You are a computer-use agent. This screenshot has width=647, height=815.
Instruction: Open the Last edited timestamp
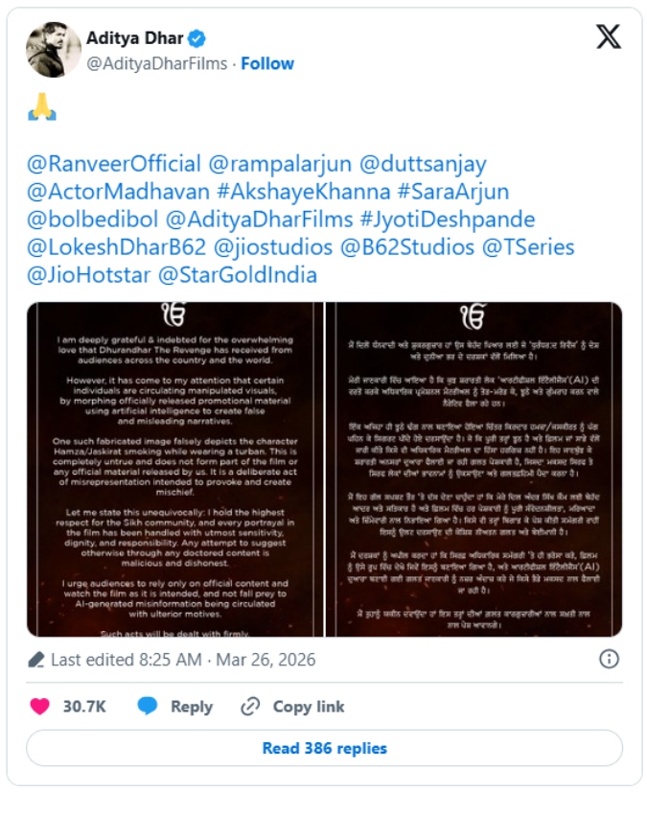(183, 660)
